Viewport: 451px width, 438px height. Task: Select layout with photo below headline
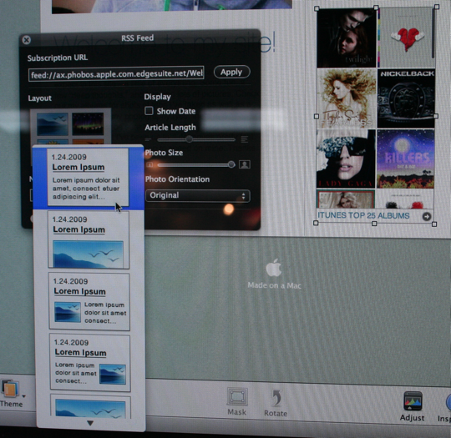(89, 239)
